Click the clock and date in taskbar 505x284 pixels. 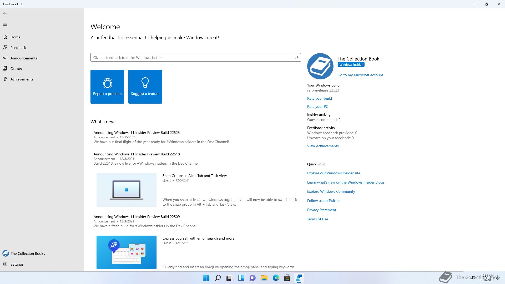[x=487, y=278]
